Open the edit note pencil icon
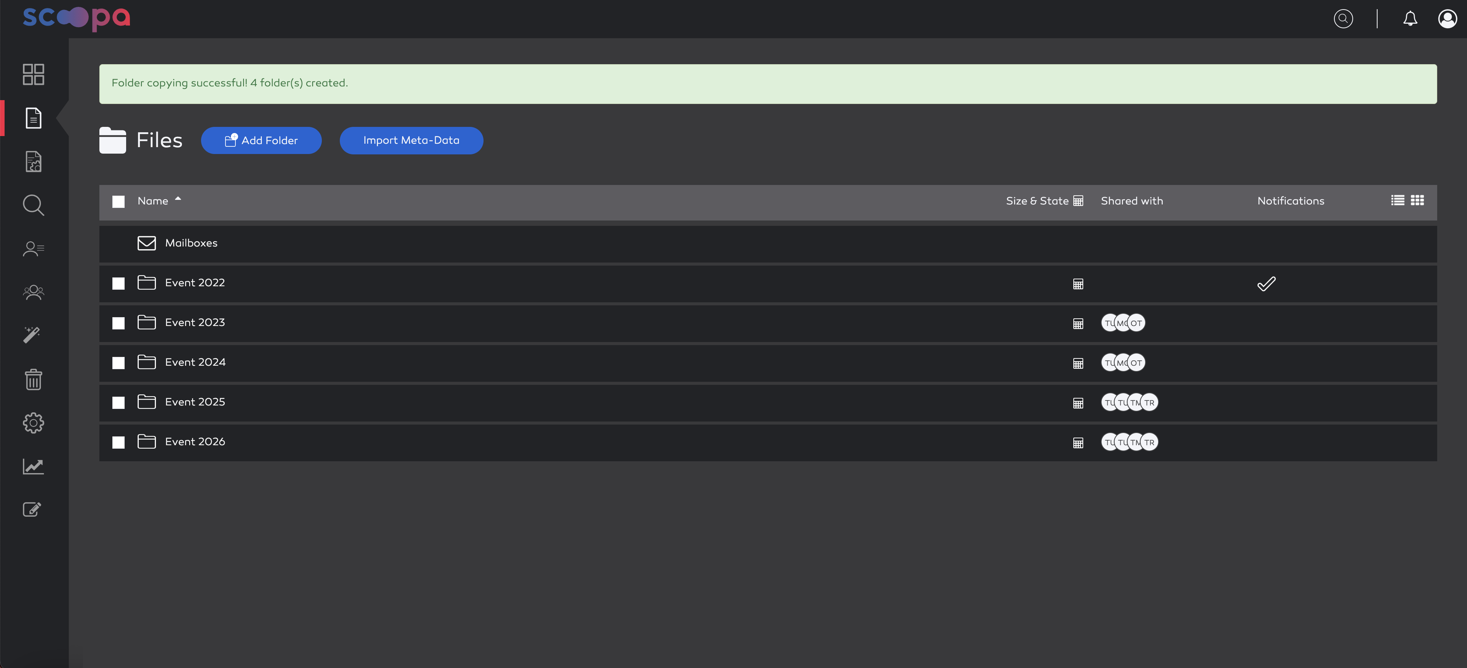The width and height of the screenshot is (1467, 668). [x=32, y=509]
